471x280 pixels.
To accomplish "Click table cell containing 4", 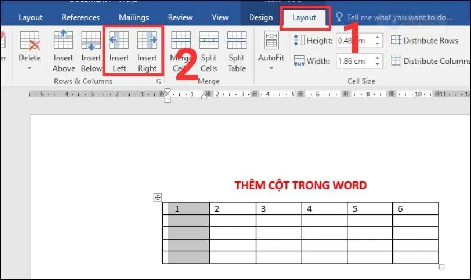I will coord(325,208).
